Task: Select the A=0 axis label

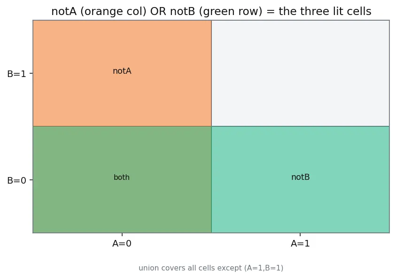Action: [122, 243]
